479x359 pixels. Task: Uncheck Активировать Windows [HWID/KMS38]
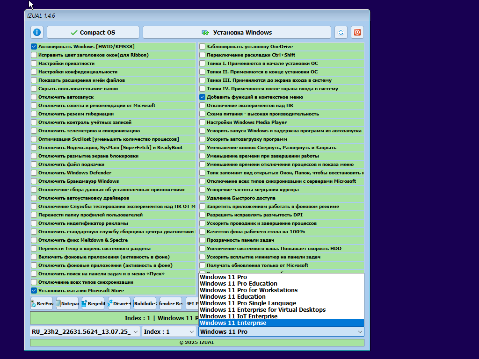[x=34, y=47]
